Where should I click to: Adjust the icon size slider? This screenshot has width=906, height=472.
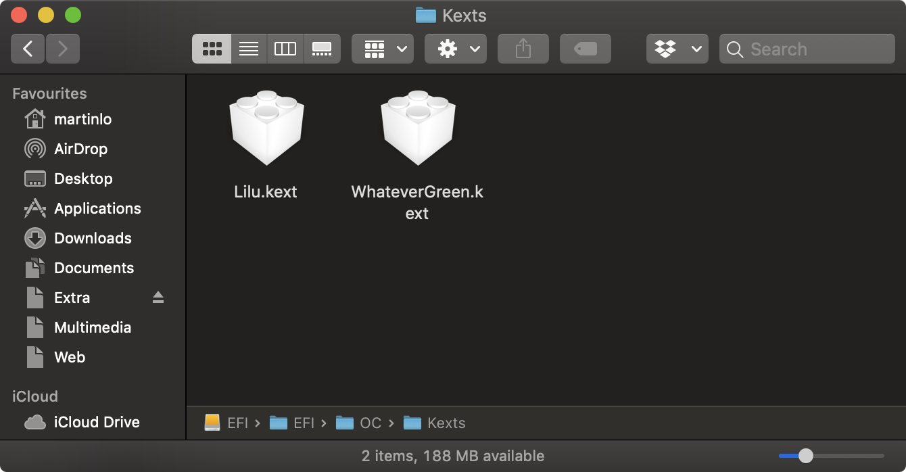click(x=805, y=456)
